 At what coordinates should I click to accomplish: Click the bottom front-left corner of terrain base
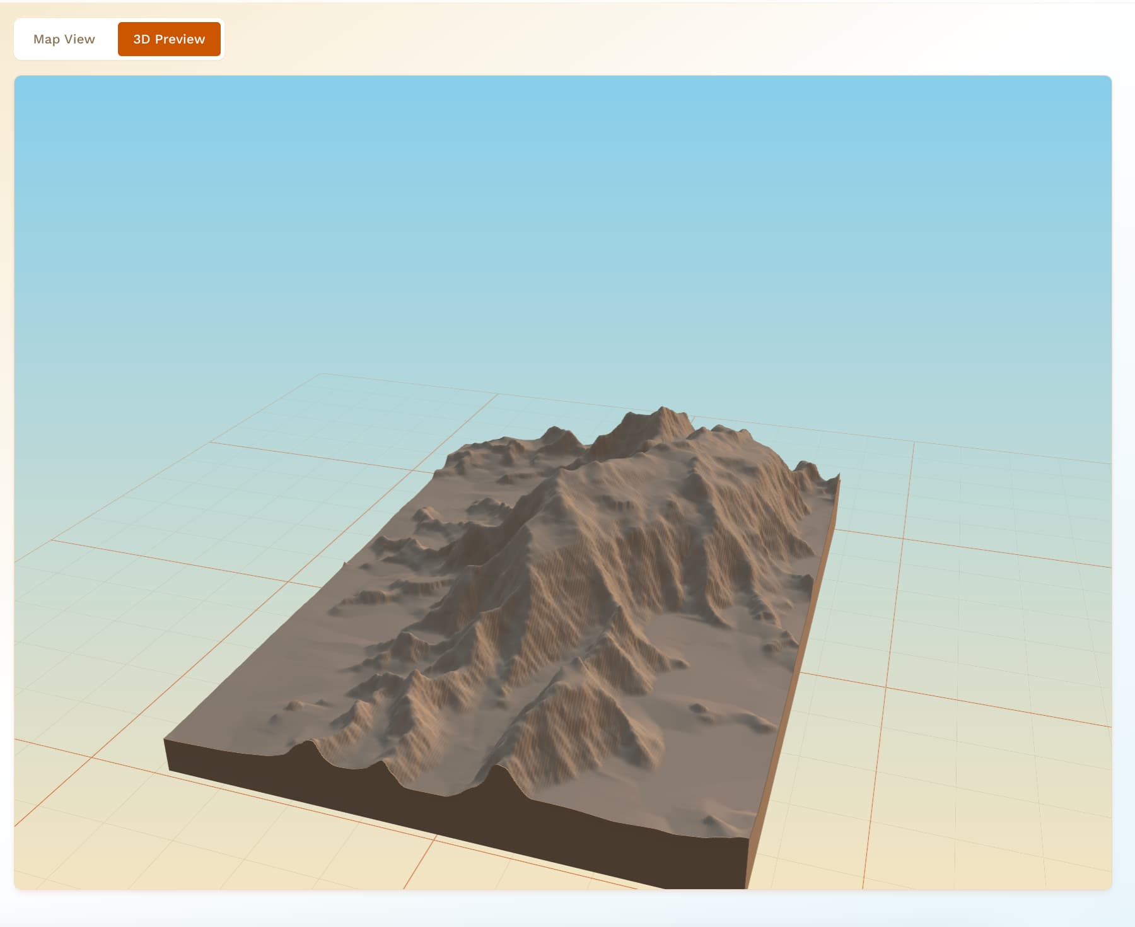(170, 769)
